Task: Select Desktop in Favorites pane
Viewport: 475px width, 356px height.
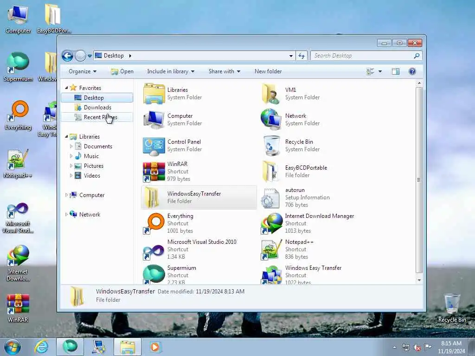Action: 97,98
